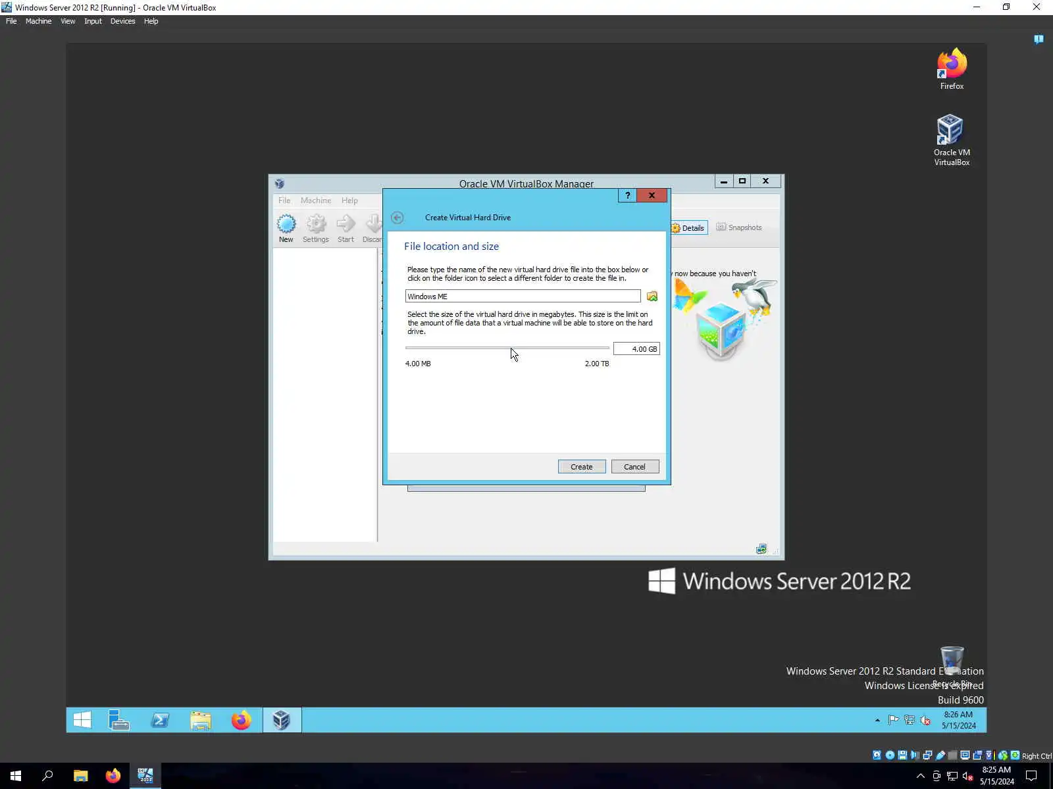
Task: Click the USB devices status icon
Action: 940,755
